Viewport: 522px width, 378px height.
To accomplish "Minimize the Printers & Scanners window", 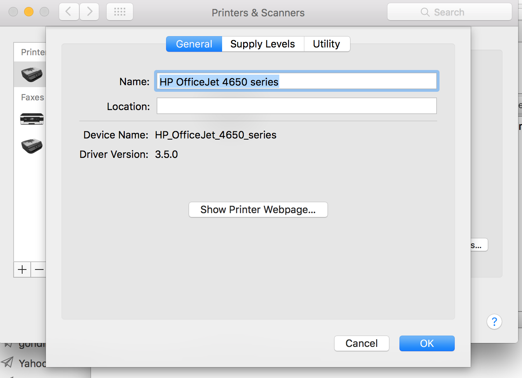I will 29,12.
